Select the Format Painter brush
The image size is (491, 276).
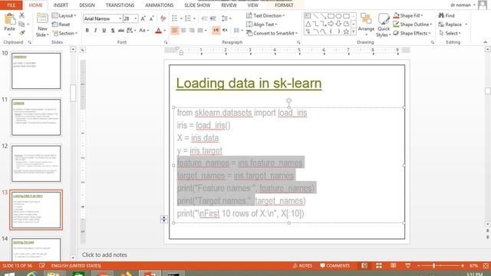(x=21, y=32)
